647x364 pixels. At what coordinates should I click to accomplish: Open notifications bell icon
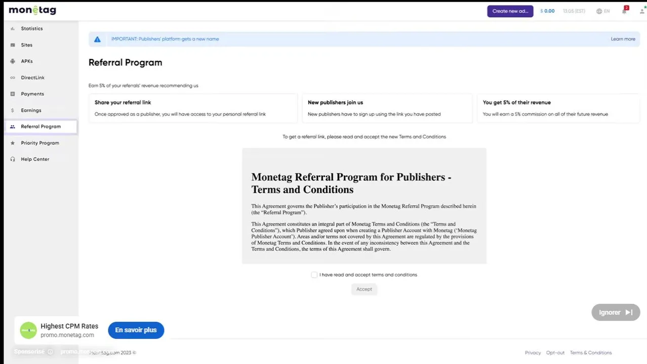tap(624, 11)
